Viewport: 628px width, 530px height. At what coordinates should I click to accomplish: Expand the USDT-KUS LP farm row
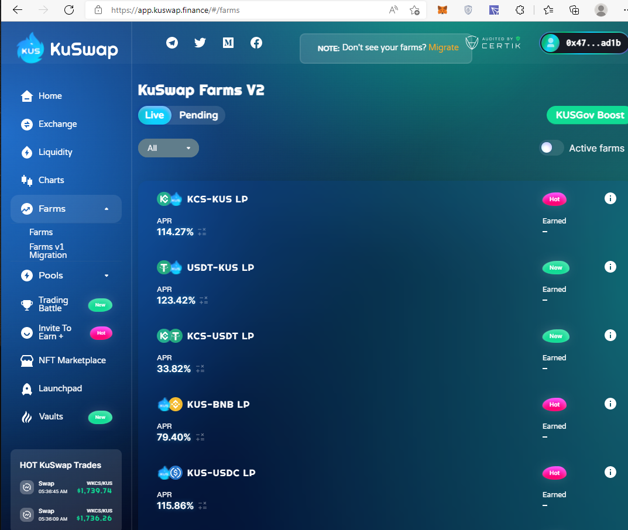383,283
